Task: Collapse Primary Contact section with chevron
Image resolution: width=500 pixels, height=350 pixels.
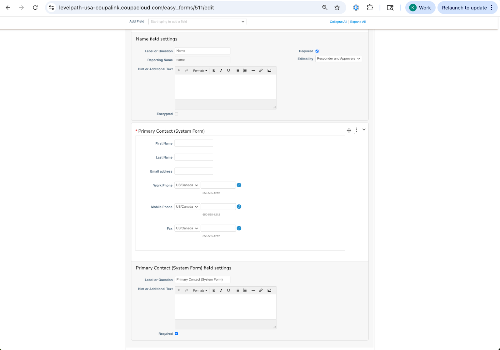Action: click(364, 130)
